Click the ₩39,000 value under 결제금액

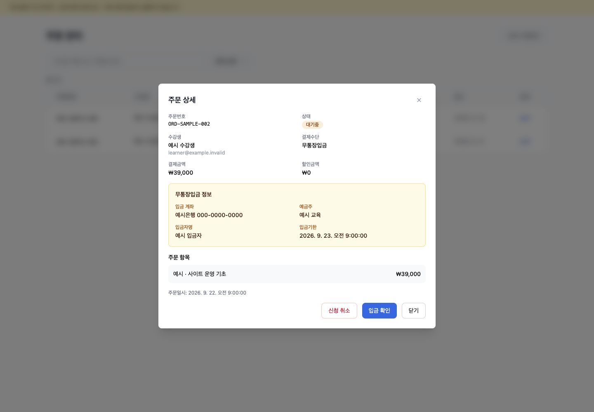click(x=181, y=173)
